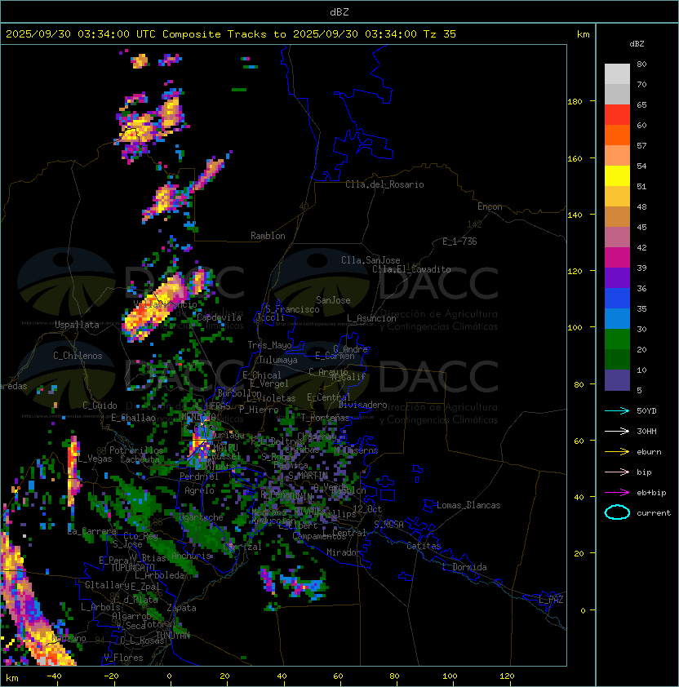Image resolution: width=679 pixels, height=687 pixels.
Task: Click the cyan 50YD arrow in legend
Action: [x=617, y=411]
